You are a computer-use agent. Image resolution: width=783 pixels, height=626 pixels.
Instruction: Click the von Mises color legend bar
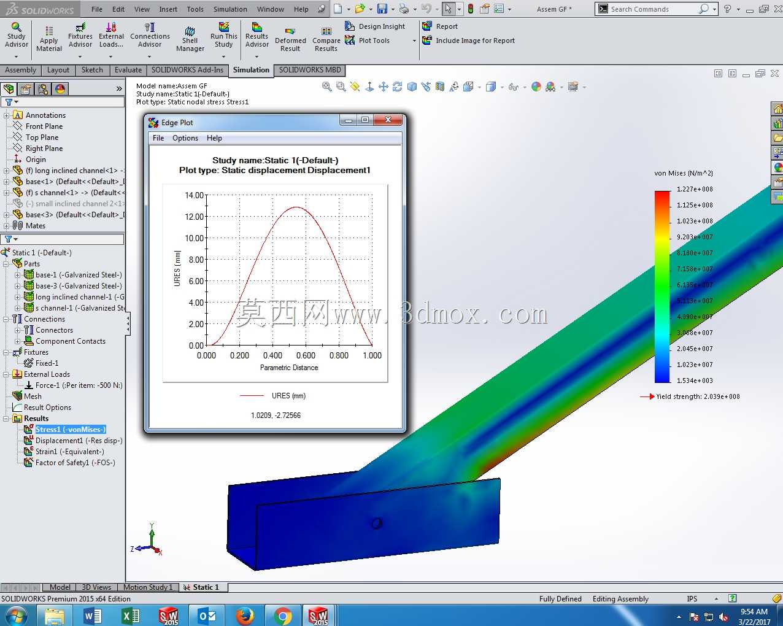click(662, 287)
